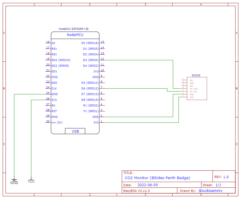Select the 'CO2 Monitor (BSides Perth Badge)' title
Viewport: 241px width, 199px height.
(158, 178)
